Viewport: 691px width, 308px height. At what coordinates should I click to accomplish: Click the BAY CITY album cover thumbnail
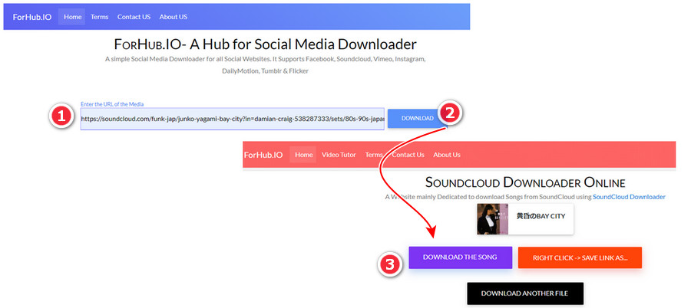492,218
